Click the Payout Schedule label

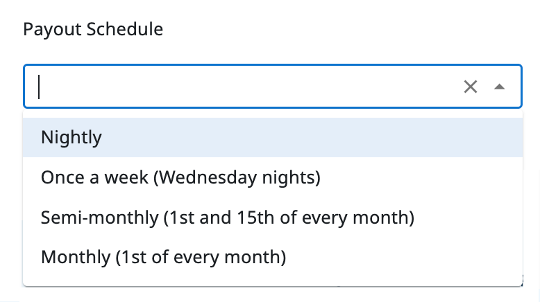(x=94, y=30)
